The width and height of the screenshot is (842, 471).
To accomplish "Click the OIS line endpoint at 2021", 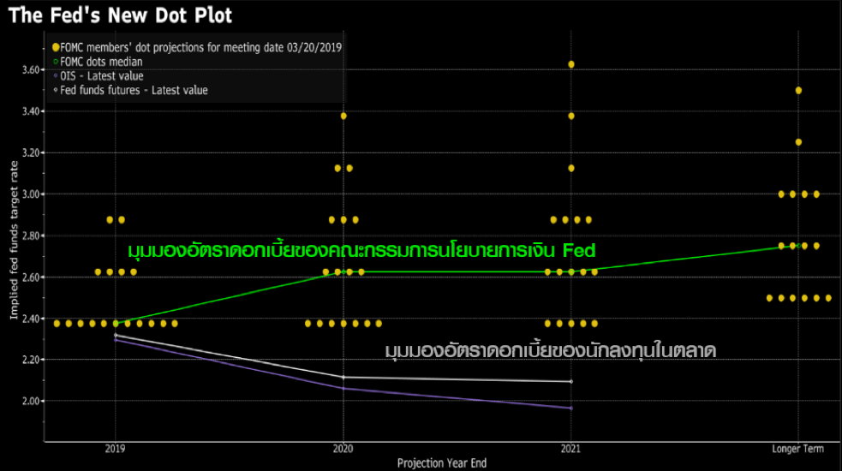I will (571, 408).
